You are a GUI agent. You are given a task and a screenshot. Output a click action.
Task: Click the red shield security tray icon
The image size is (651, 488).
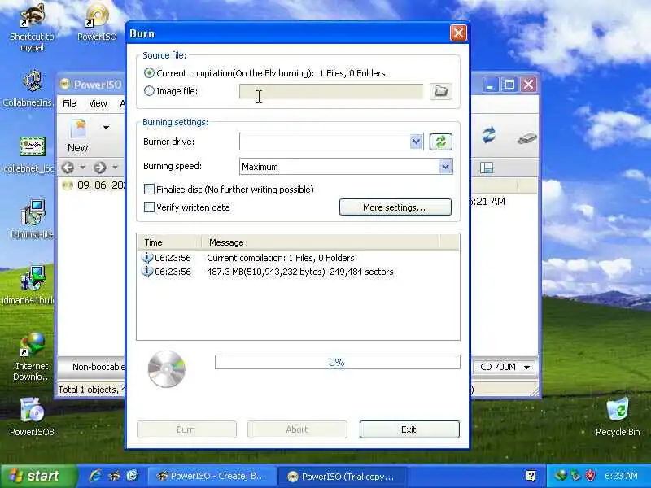pos(590,476)
